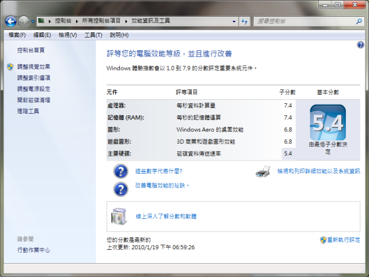The width and height of the screenshot is (369, 277).
Task: Click the 基本分數 column header
Action: coord(328,92)
